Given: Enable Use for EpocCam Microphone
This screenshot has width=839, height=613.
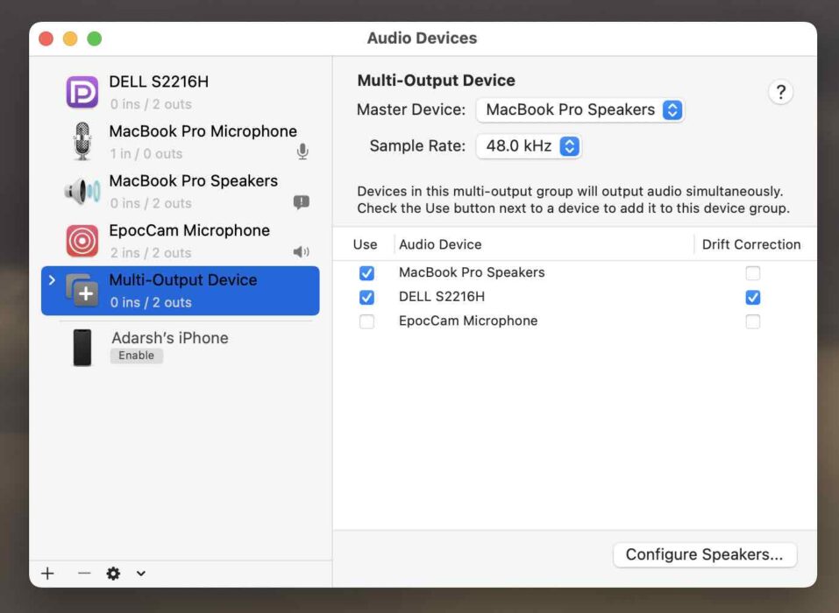Looking at the screenshot, I should tap(366, 321).
